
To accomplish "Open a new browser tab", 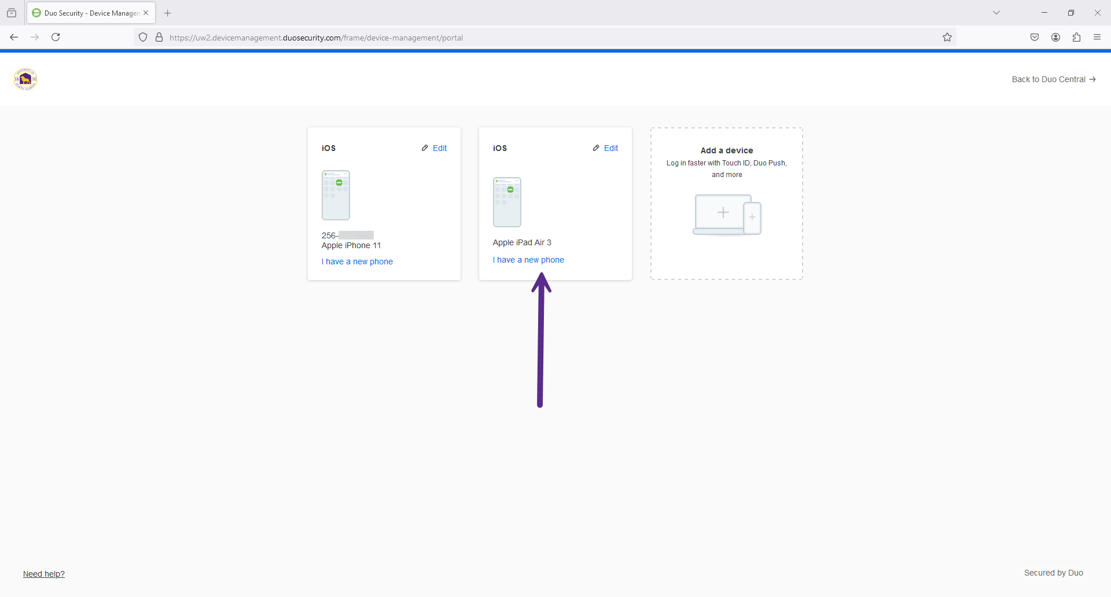I will (x=168, y=13).
